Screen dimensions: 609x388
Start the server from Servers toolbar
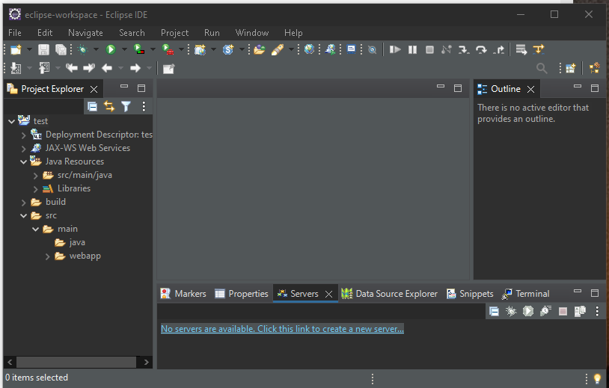coord(528,311)
